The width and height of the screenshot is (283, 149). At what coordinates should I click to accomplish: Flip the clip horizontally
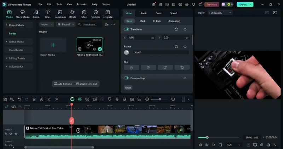(132, 67)
